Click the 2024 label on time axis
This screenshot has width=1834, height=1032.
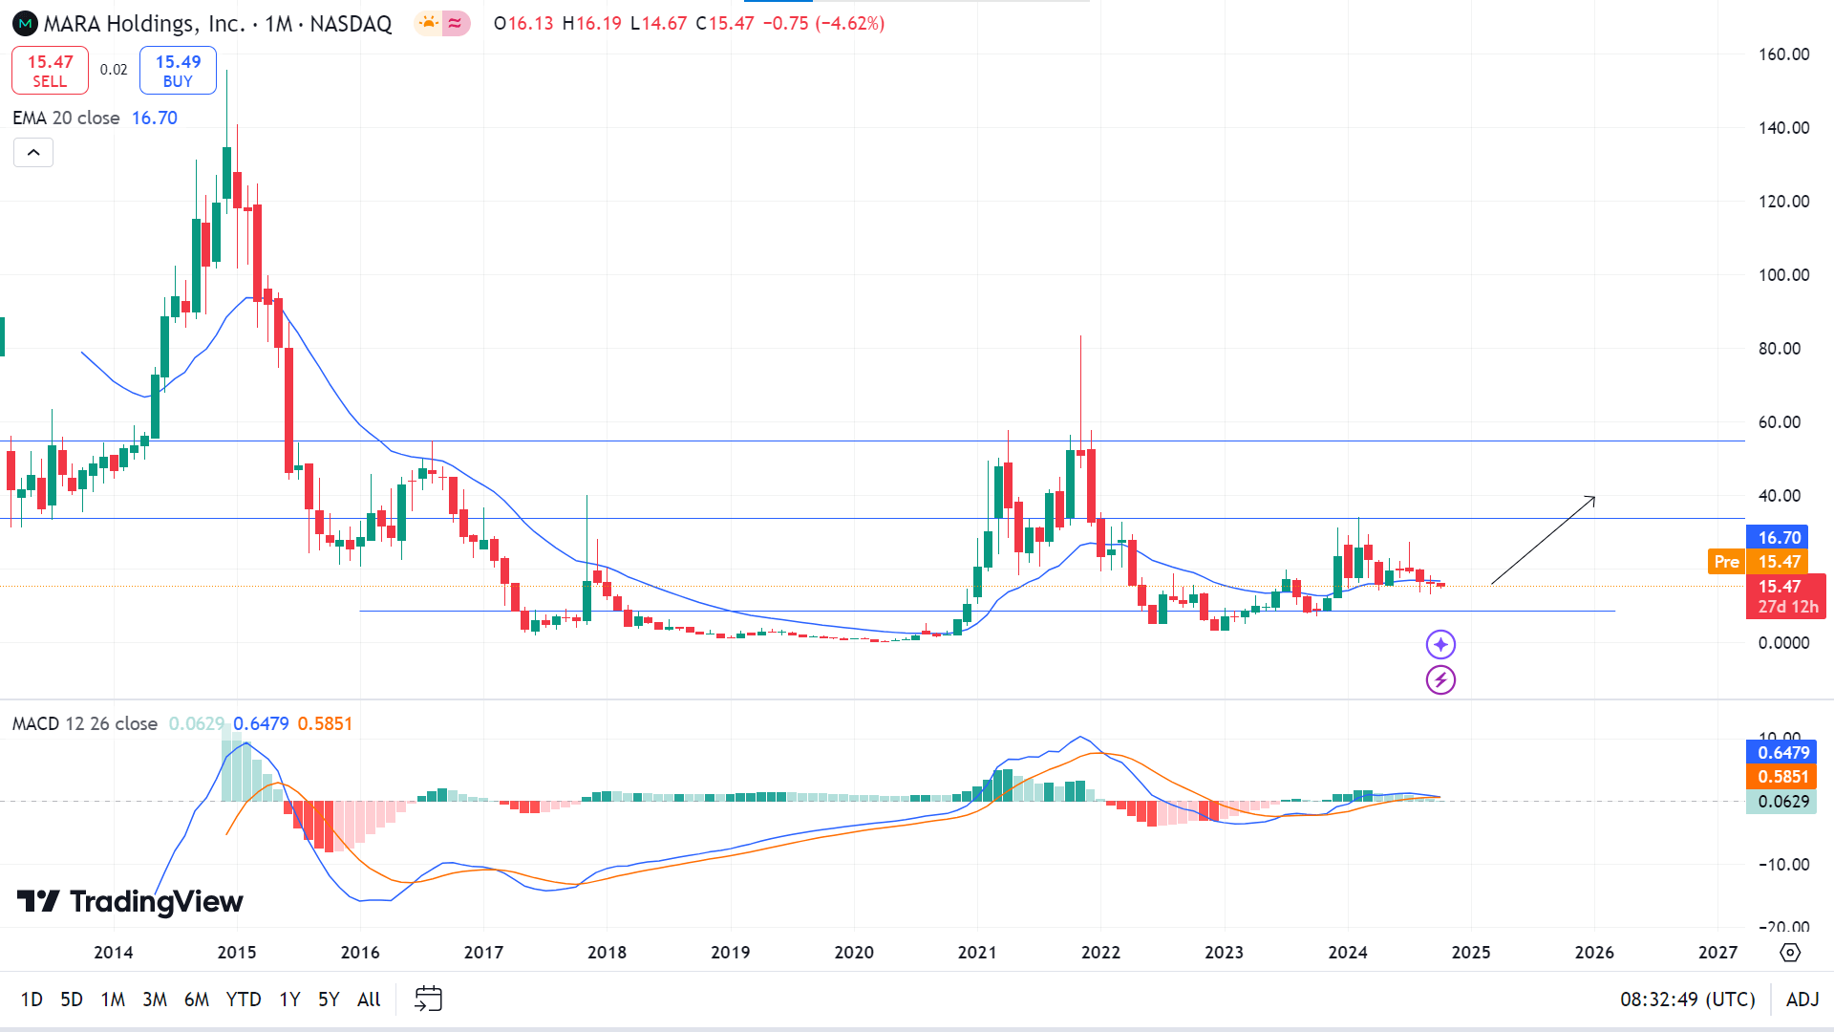[1348, 953]
